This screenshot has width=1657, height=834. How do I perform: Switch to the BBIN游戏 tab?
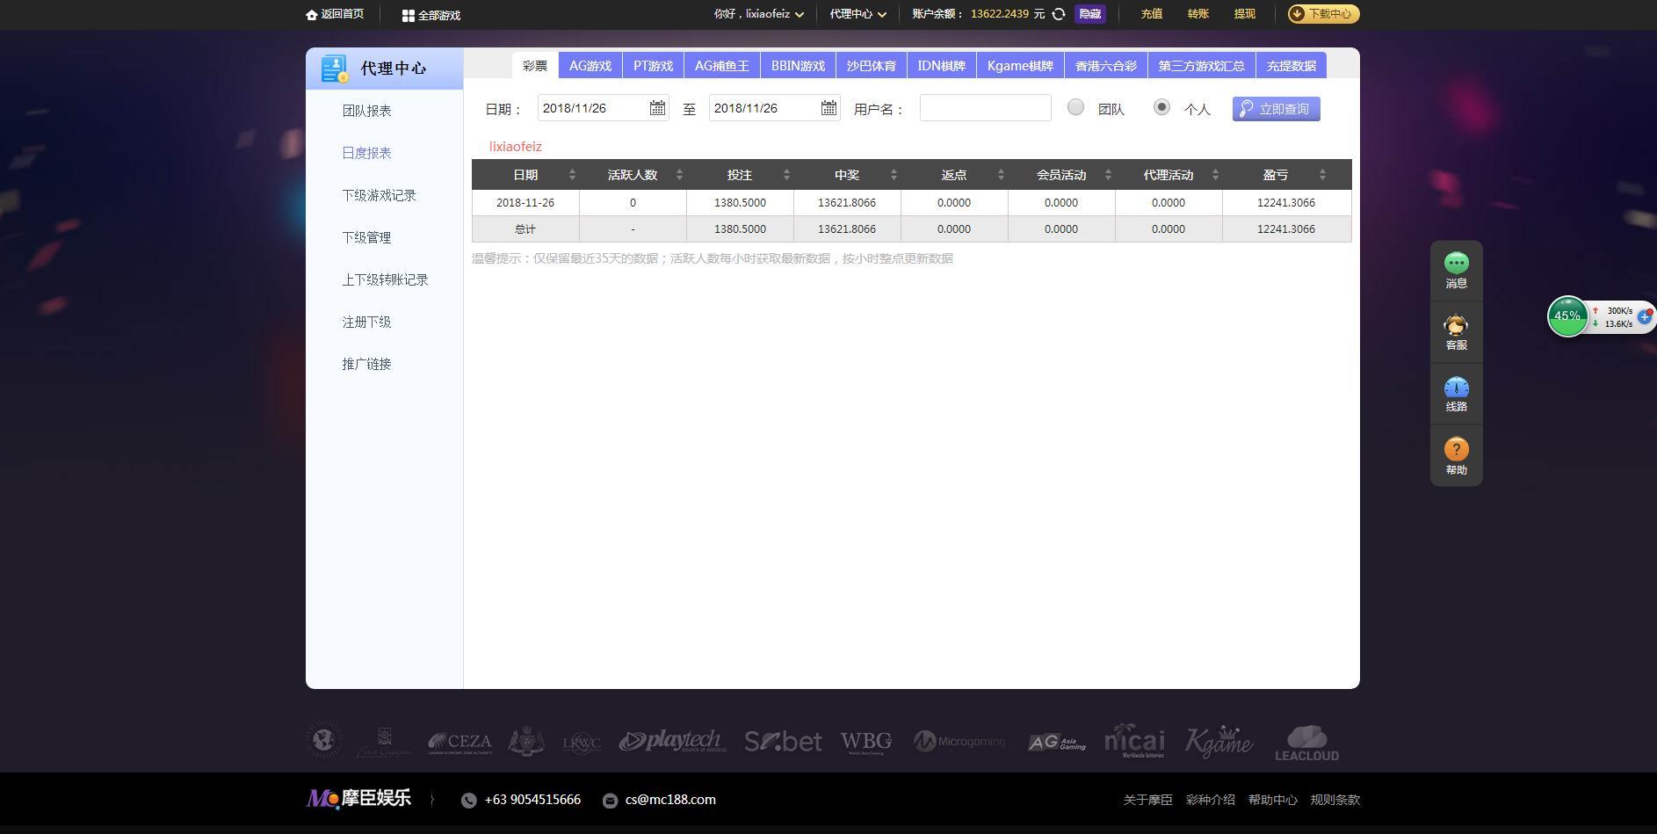[798, 66]
